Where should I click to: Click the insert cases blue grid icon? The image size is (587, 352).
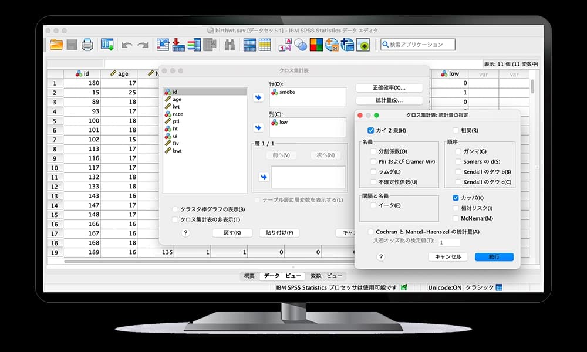point(249,45)
